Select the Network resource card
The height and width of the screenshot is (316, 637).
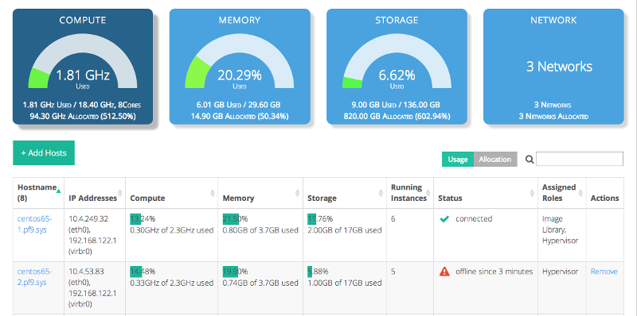click(553, 67)
